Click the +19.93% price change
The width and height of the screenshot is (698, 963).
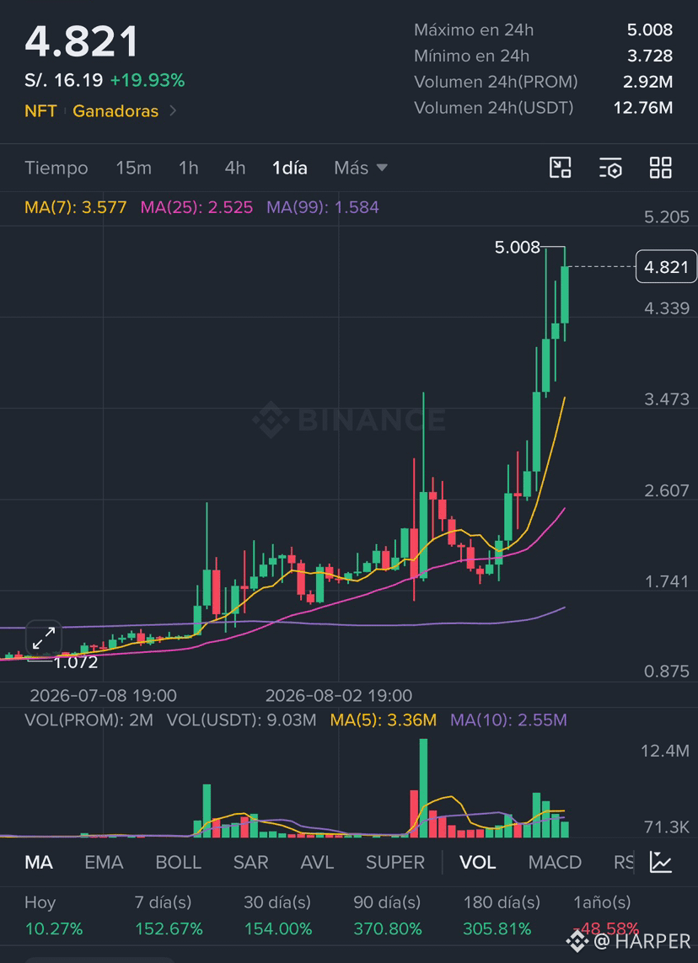point(148,80)
